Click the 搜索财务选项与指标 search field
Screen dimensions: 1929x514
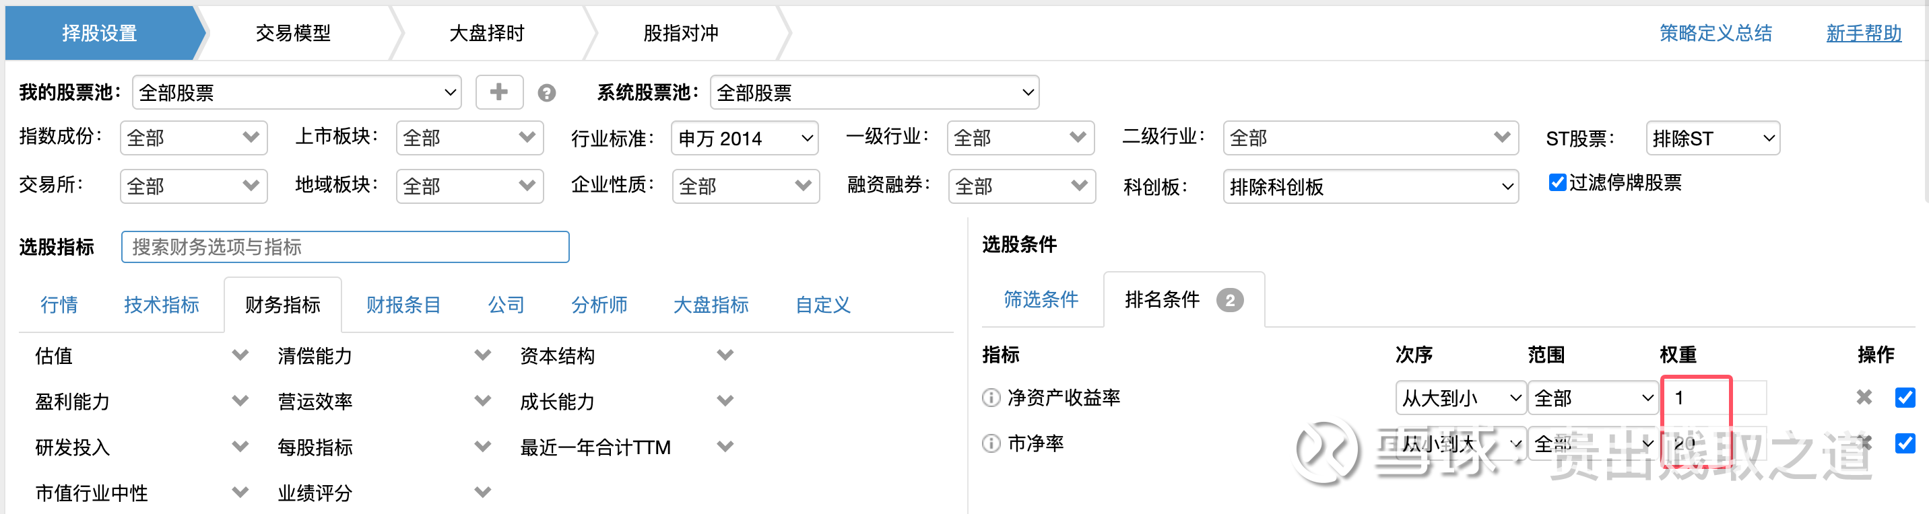346,247
